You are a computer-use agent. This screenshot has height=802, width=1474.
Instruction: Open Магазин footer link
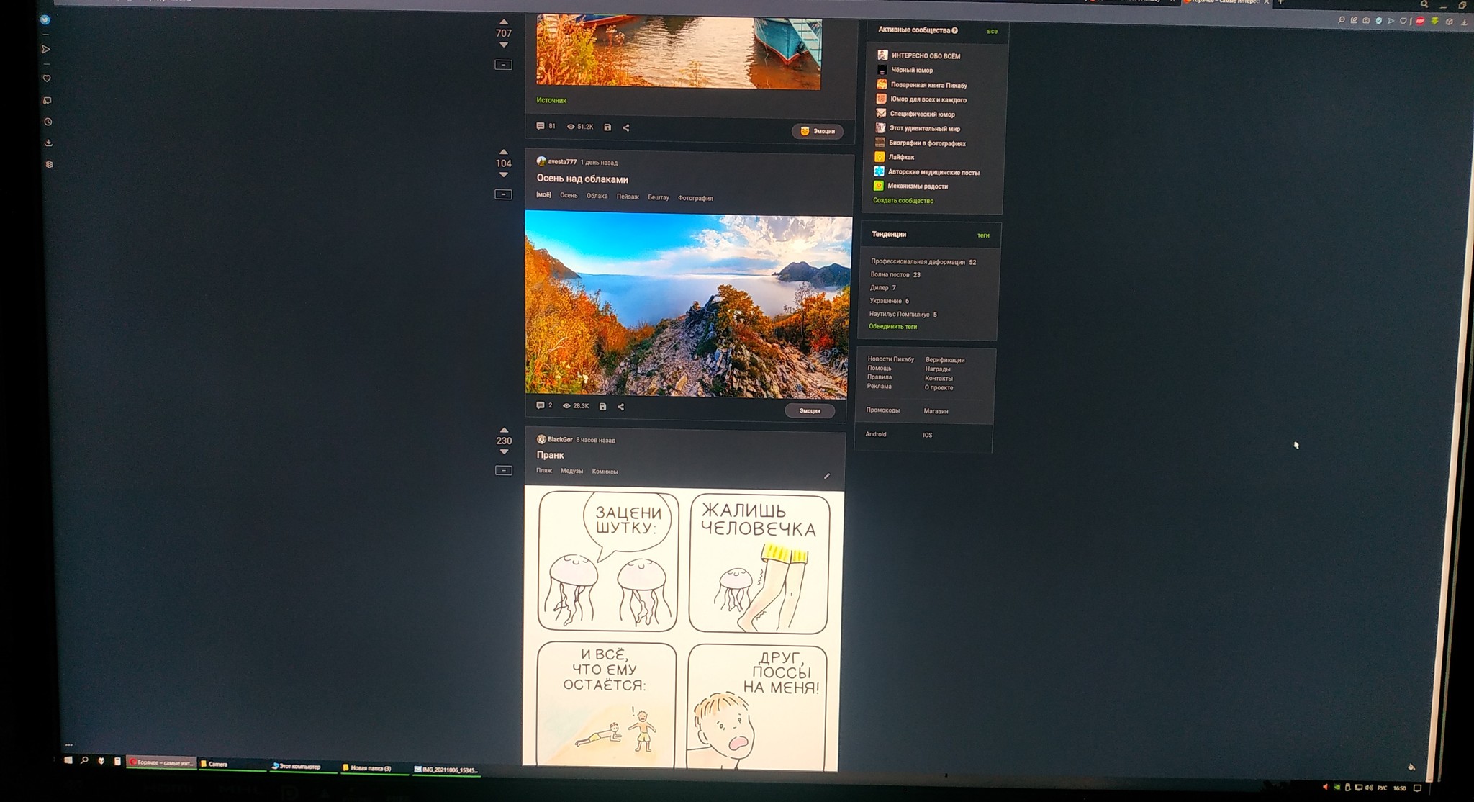[x=936, y=411]
